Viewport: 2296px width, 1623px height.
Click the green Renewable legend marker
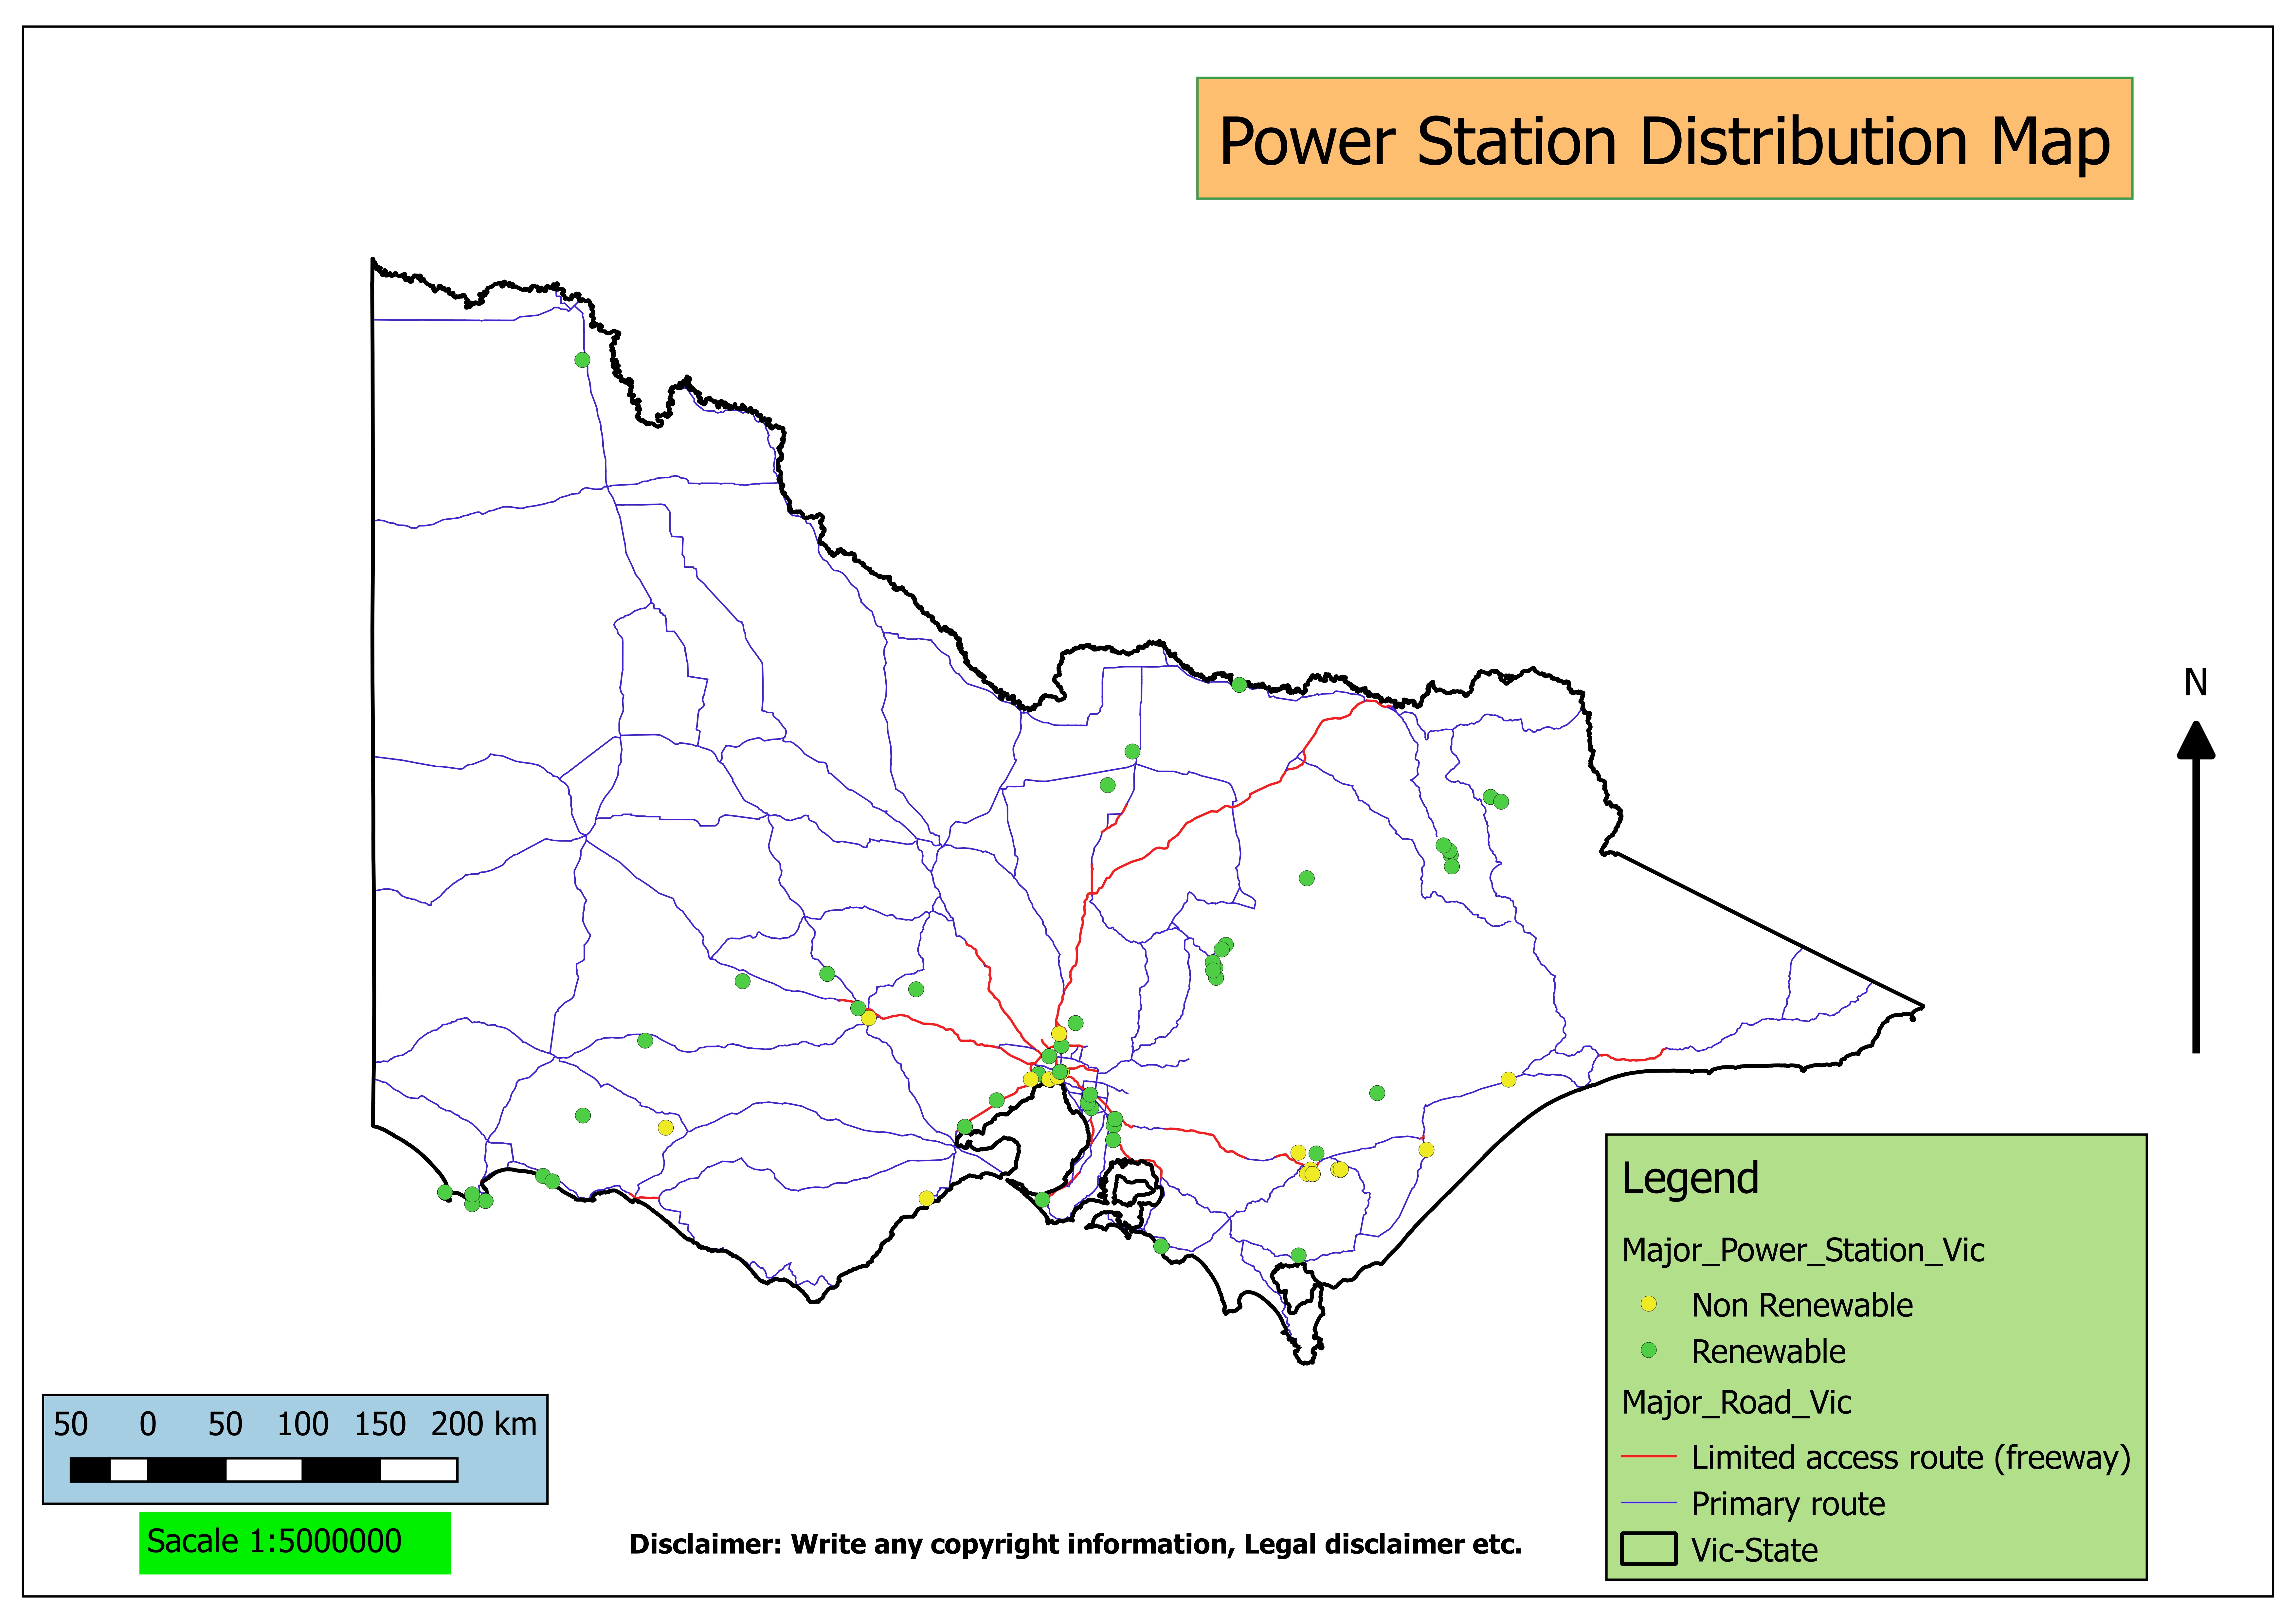point(1649,1350)
